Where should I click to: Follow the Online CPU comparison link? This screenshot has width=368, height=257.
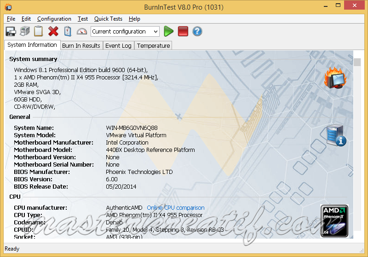(x=176, y=207)
